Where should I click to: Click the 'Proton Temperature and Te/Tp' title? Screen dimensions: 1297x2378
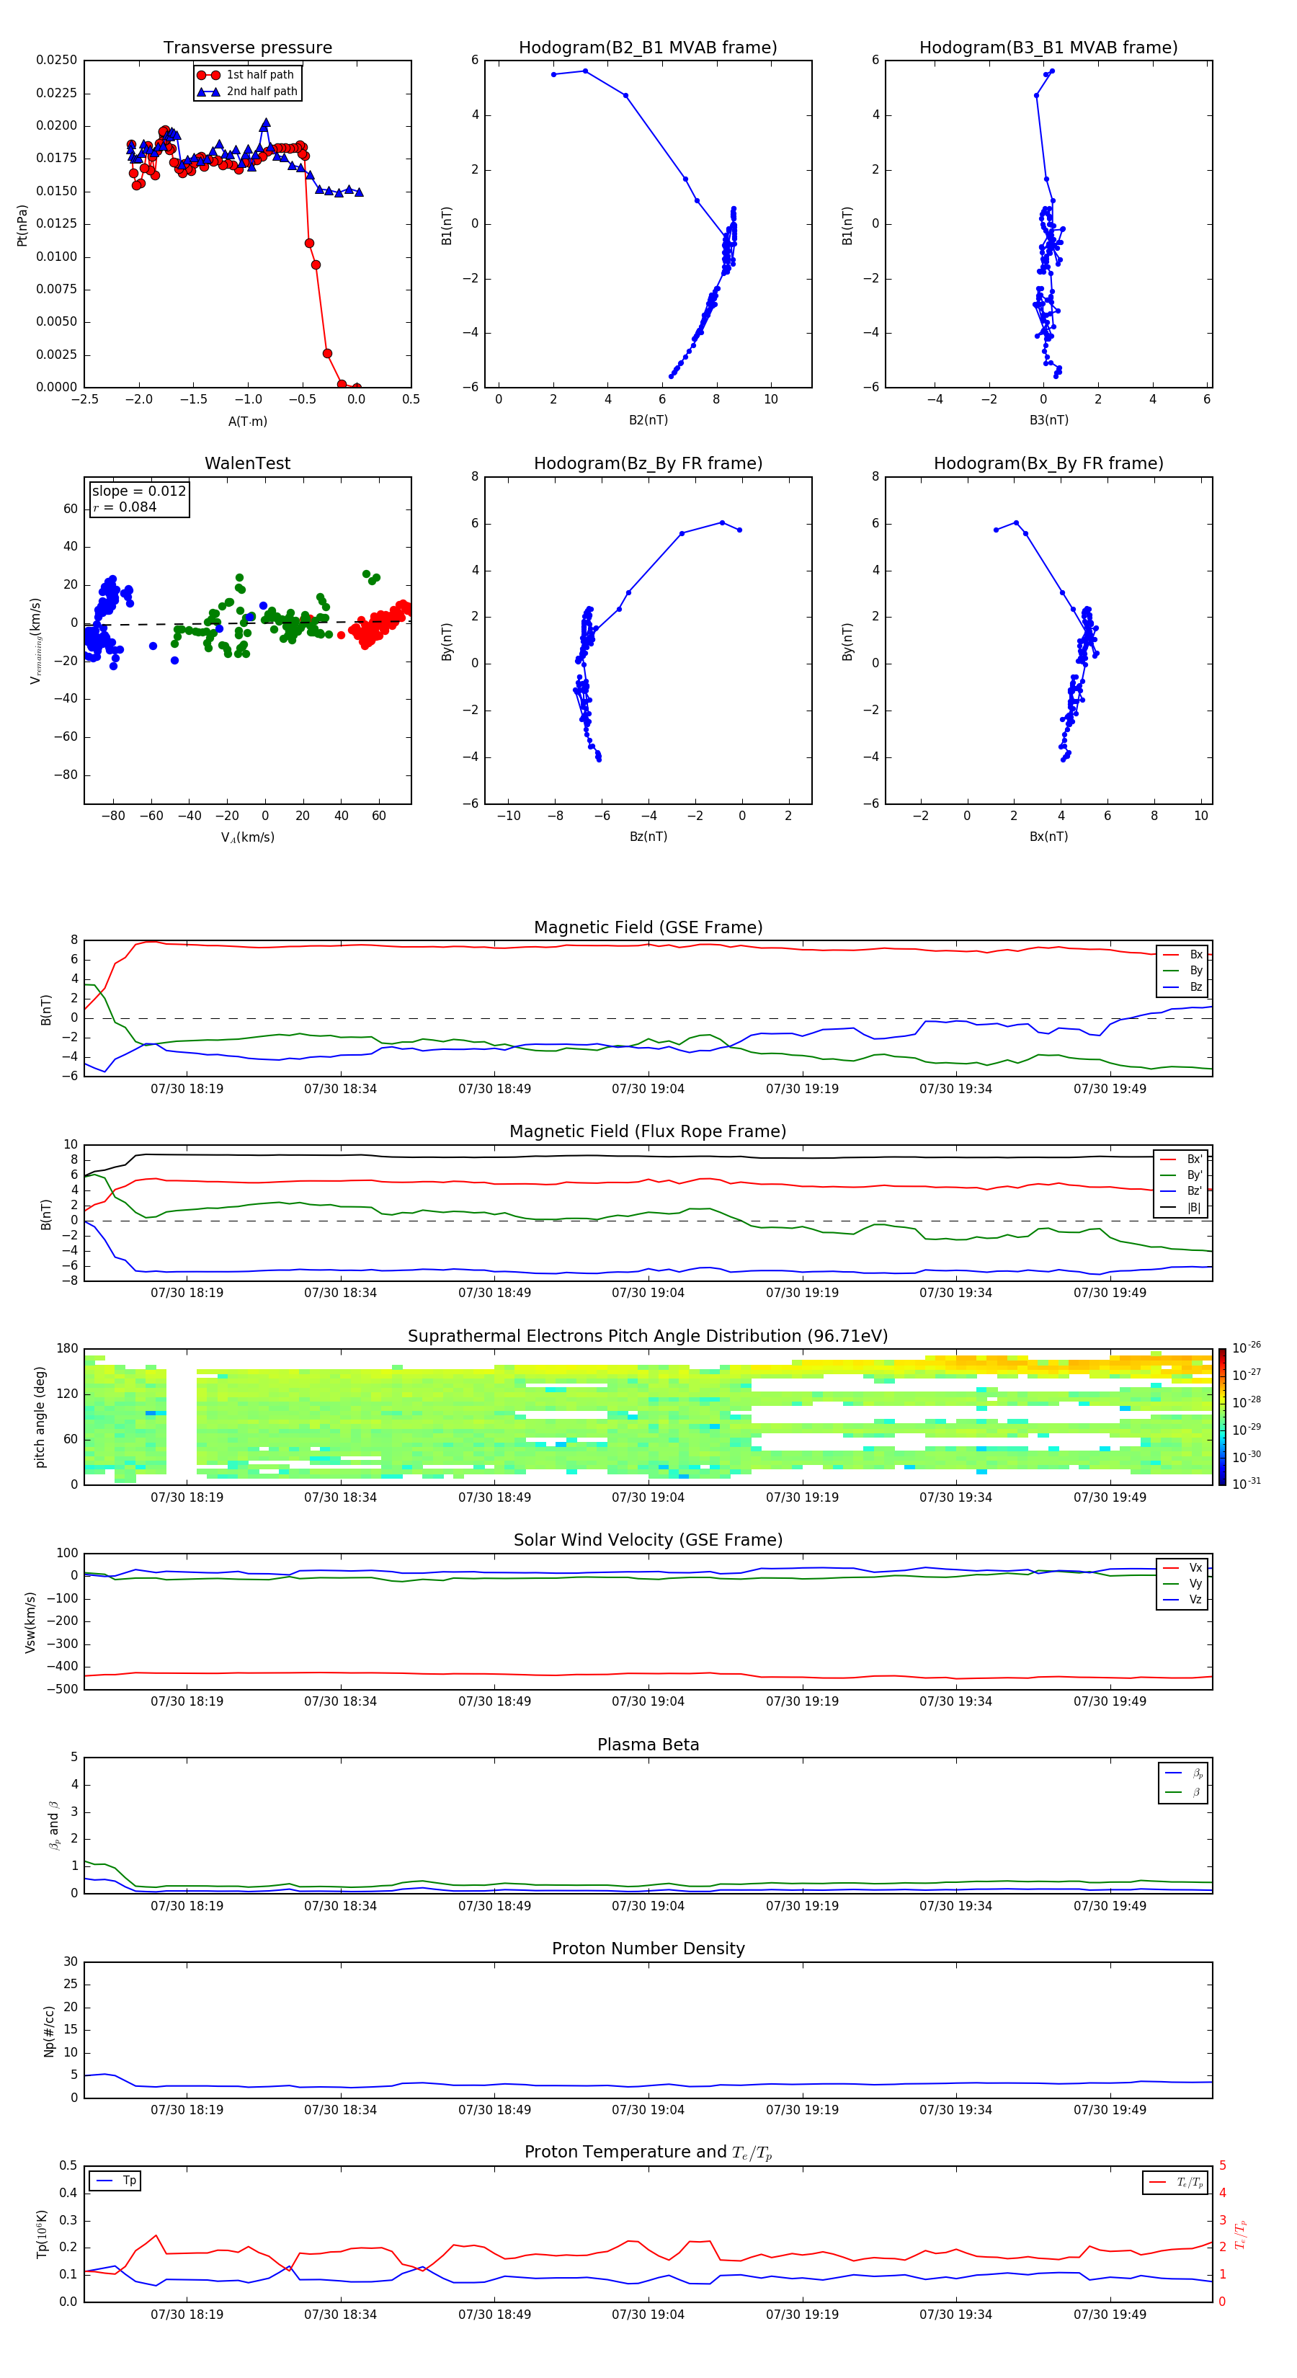(648, 2152)
